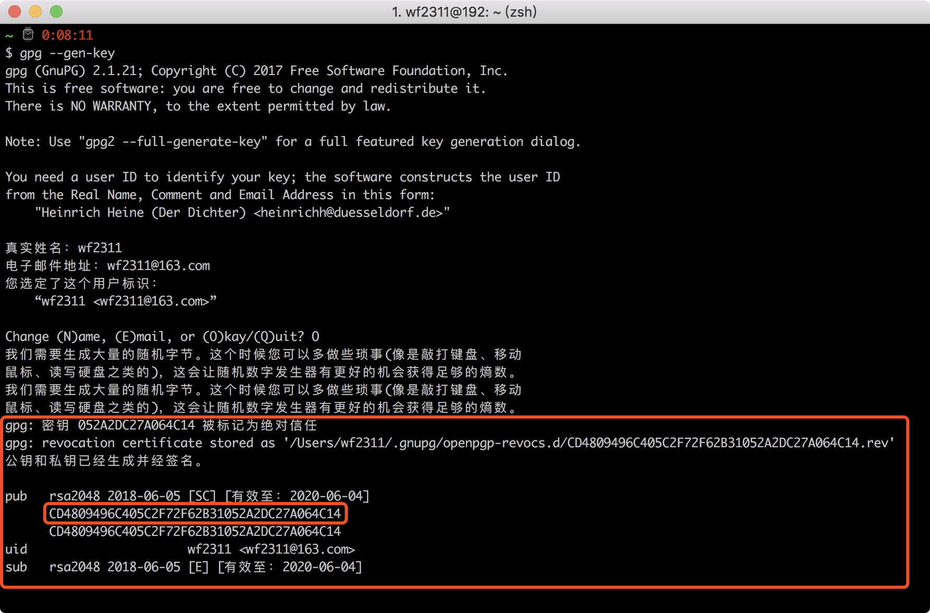The image size is (930, 613).
Task: Click the 'pub' label in key output
Action: point(16,496)
